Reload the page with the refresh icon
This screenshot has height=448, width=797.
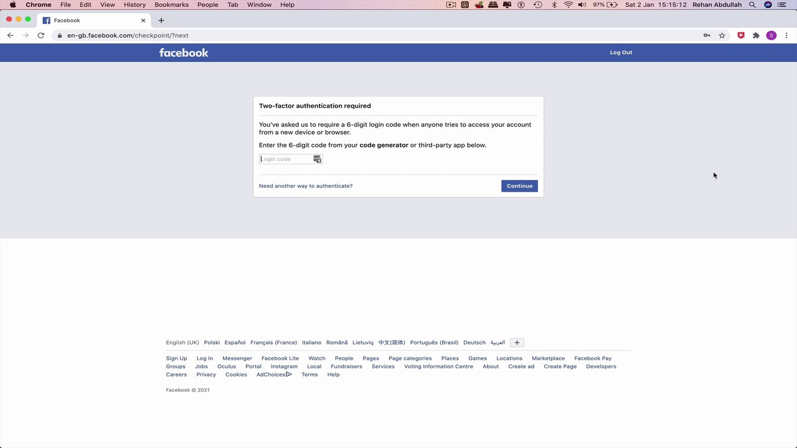pyautogui.click(x=41, y=35)
